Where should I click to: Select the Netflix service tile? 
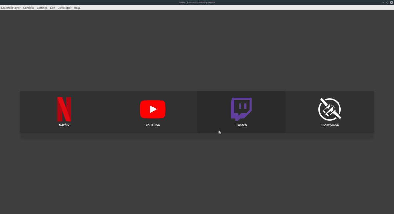pyautogui.click(x=64, y=112)
